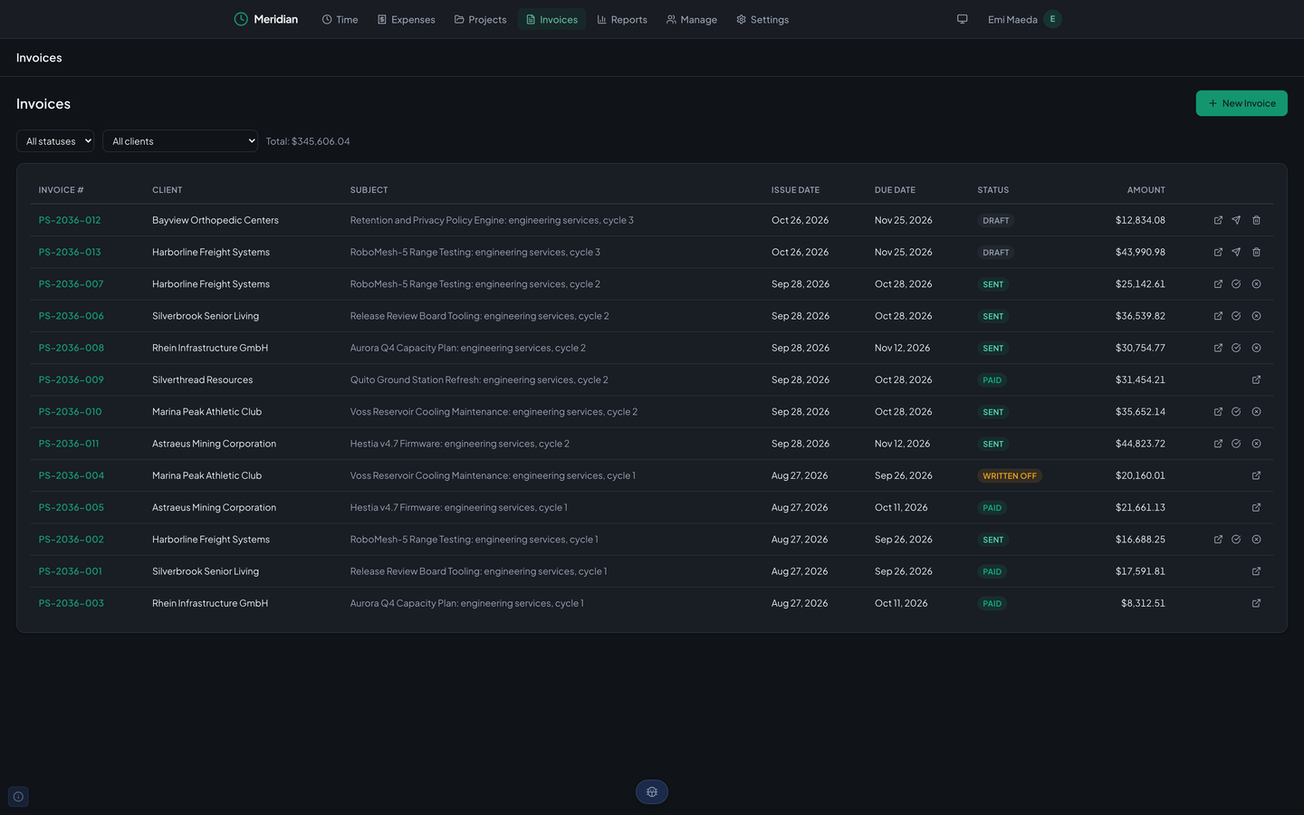1304x815 pixels.
Task: Delete draft invoice PS-2036-013
Action: pyautogui.click(x=1256, y=252)
